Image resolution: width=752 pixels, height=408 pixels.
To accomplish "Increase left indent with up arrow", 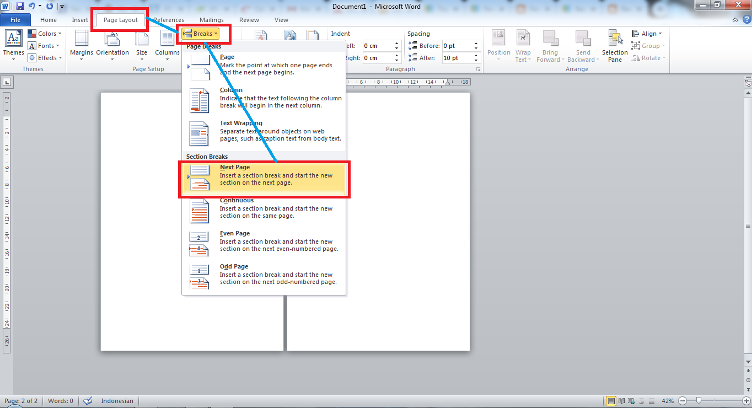I will pyautogui.click(x=397, y=44).
